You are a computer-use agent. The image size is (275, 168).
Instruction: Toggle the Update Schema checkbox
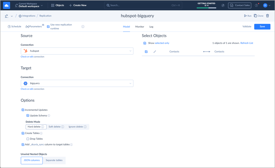point(28,115)
